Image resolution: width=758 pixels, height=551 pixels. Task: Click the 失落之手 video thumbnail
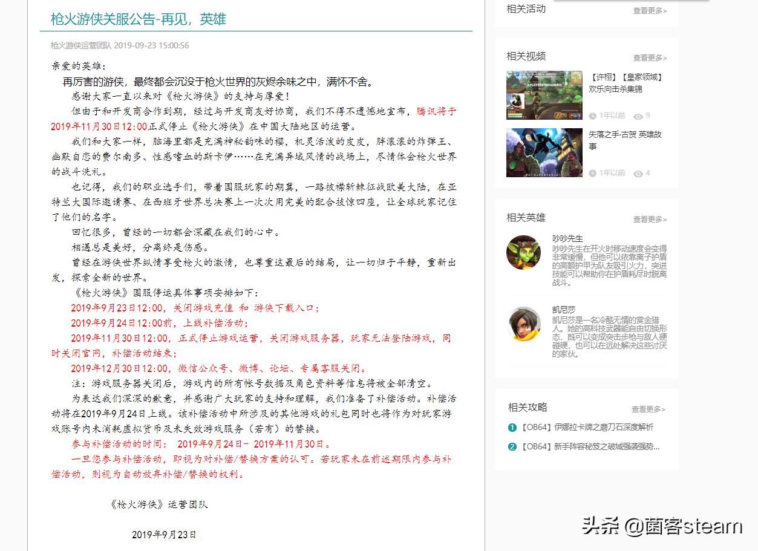click(x=544, y=152)
